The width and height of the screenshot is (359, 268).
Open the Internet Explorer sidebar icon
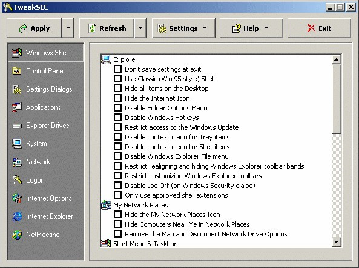[17, 216]
